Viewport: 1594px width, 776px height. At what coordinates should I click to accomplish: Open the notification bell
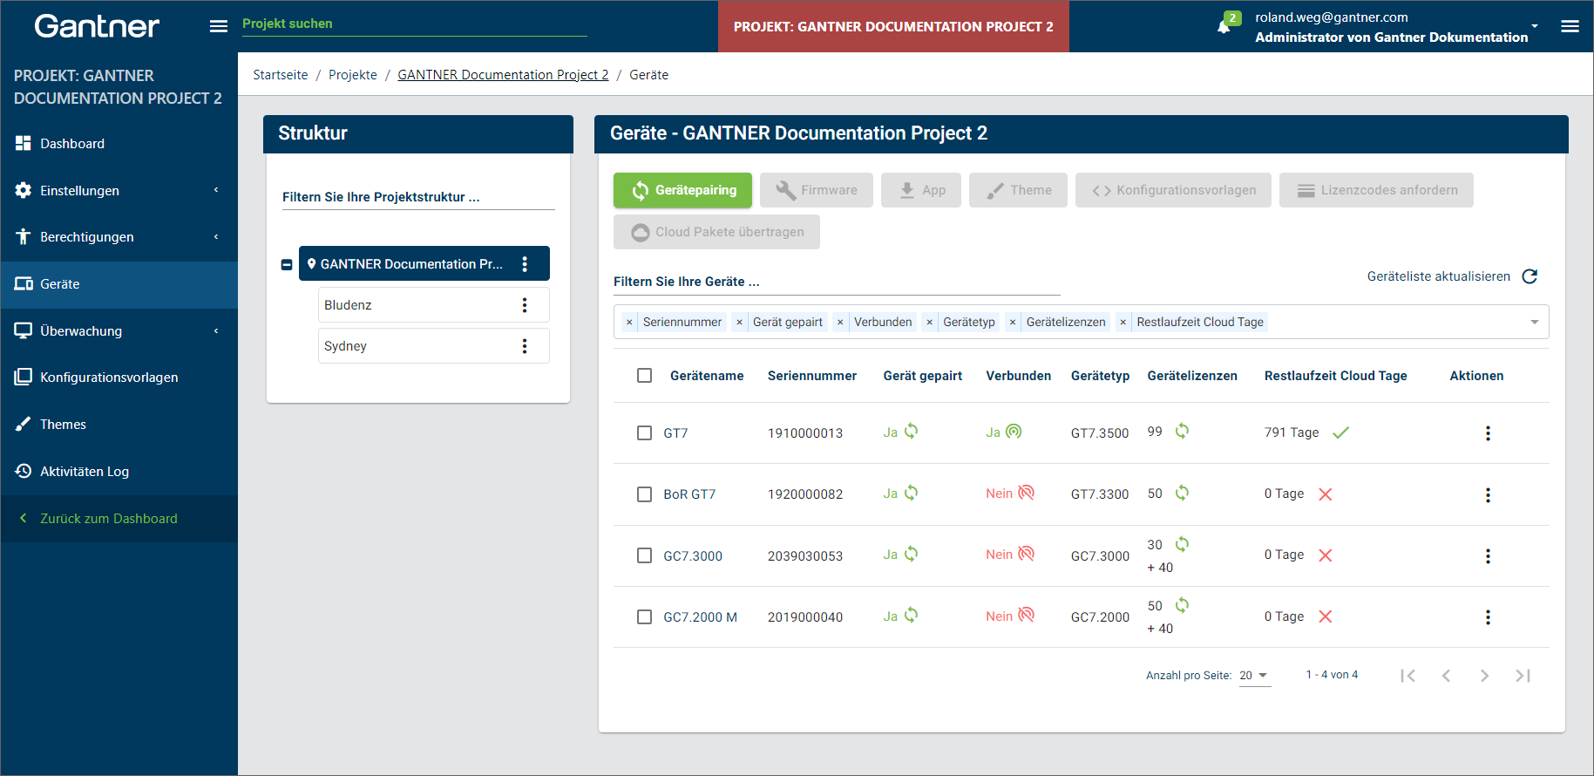(x=1224, y=26)
